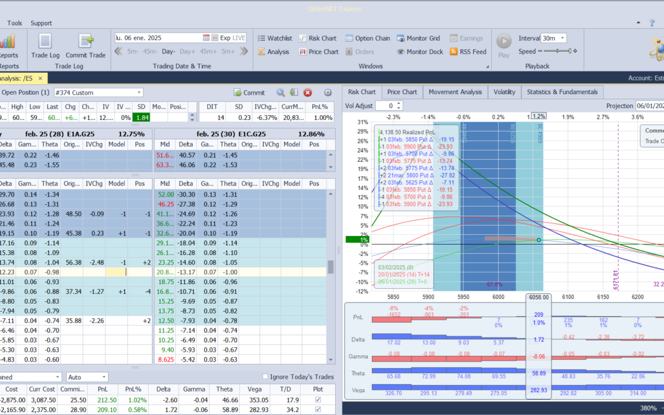The width and height of the screenshot is (664, 415).
Task: Open the calendar date picker icon
Action: point(206,38)
